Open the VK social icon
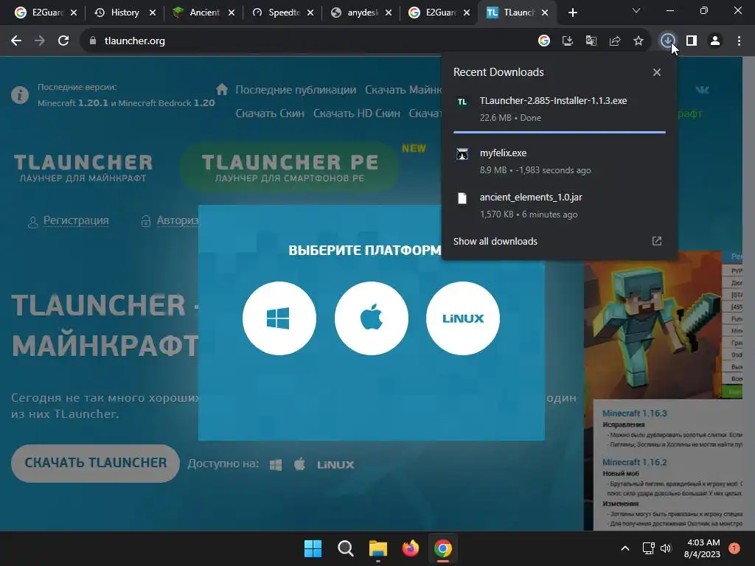Image resolution: width=755 pixels, height=566 pixels. click(702, 89)
